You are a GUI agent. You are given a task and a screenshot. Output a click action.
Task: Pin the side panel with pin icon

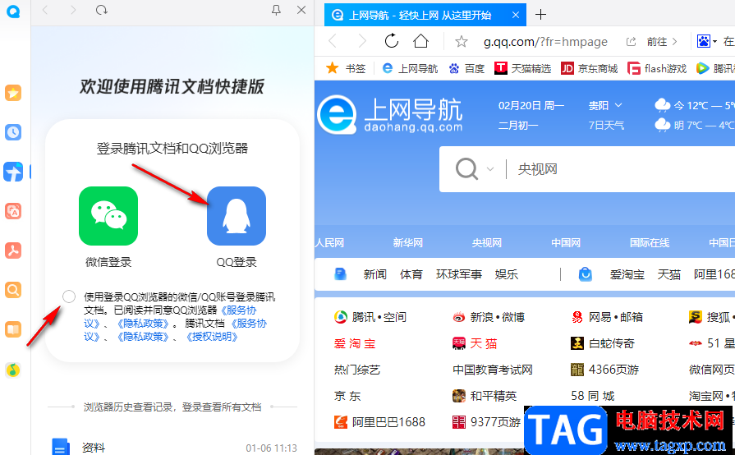tap(277, 10)
